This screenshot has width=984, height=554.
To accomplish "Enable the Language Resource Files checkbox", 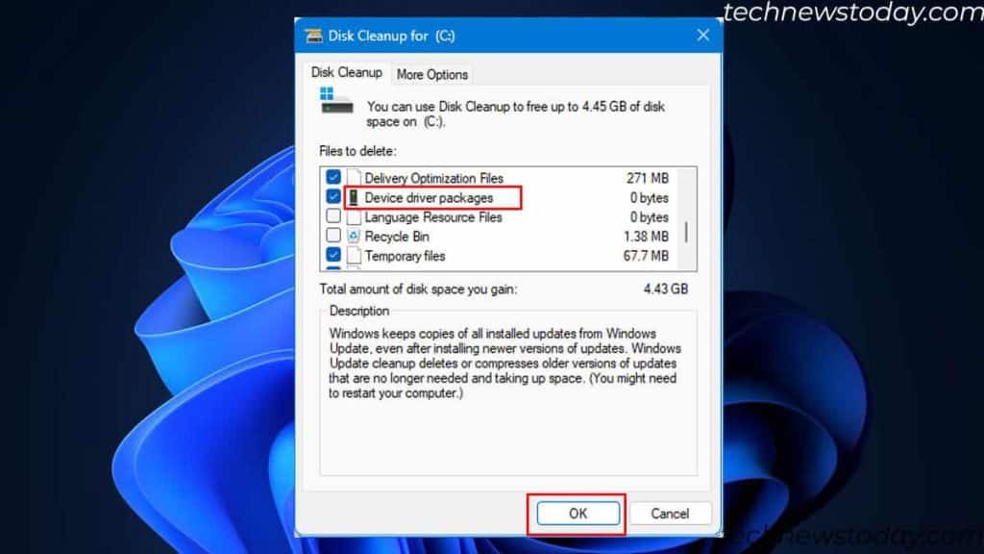I will click(x=332, y=216).
